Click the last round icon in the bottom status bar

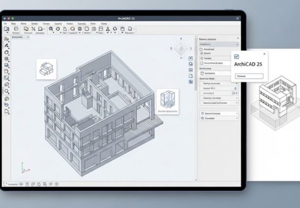pos(56,184)
